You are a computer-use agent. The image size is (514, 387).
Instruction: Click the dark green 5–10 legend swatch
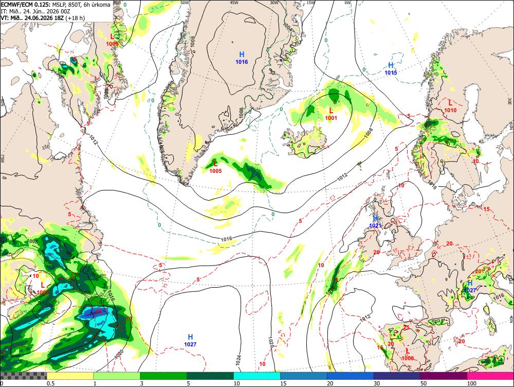[x=210, y=376]
